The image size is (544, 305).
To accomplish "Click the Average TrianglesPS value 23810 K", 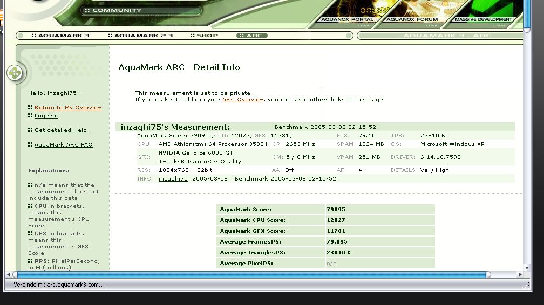I will point(338,252).
